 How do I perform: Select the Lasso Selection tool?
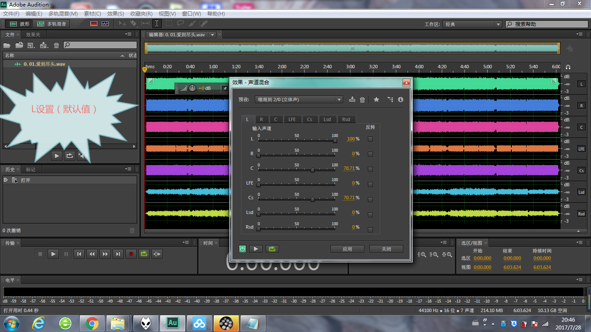tap(180, 24)
